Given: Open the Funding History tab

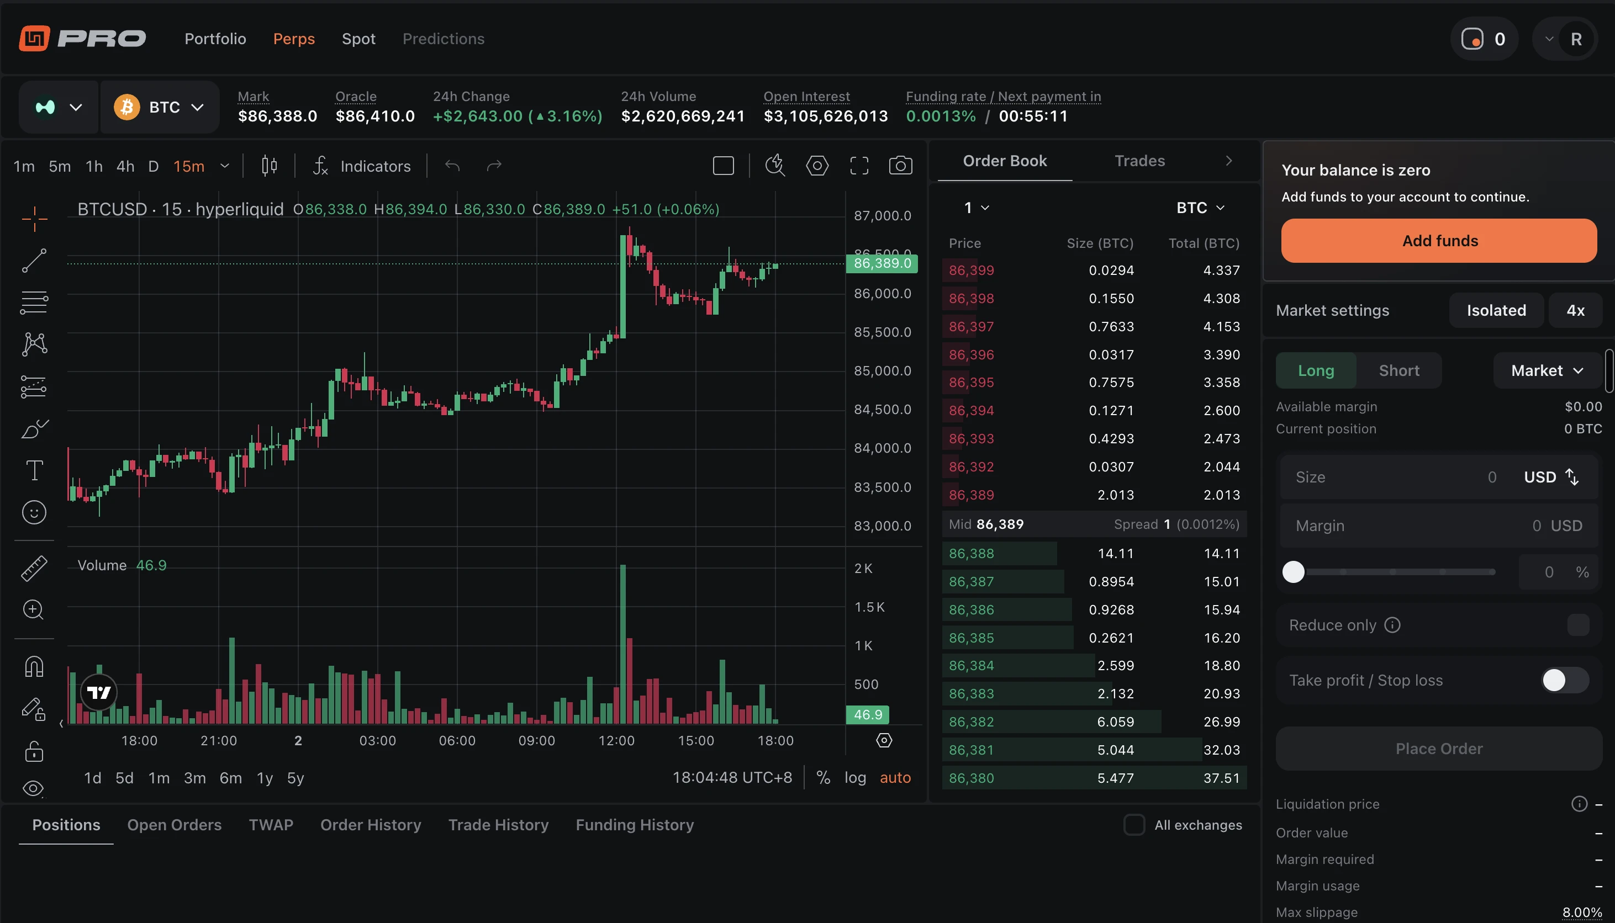Looking at the screenshot, I should [x=635, y=825].
